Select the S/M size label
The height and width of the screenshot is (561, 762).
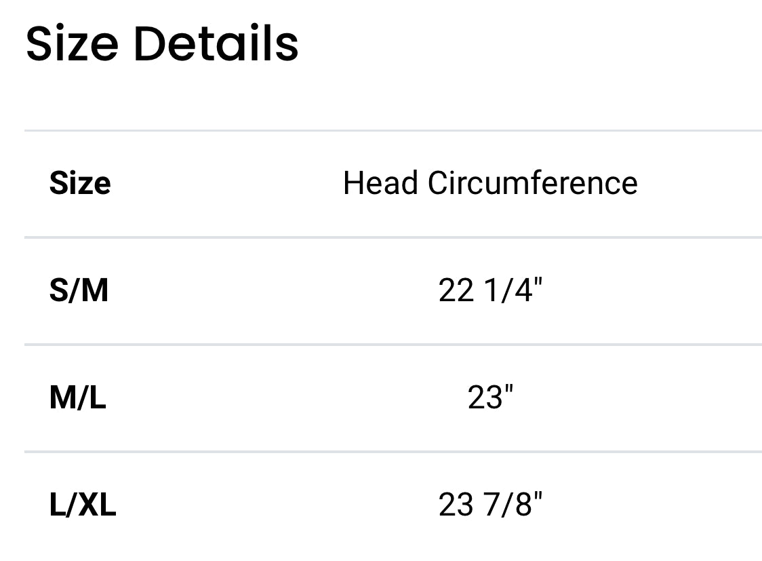[79, 290]
